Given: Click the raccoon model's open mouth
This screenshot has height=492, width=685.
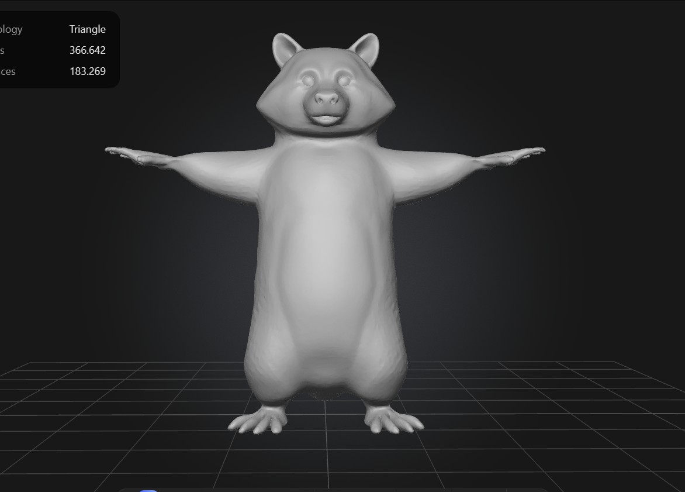Looking at the screenshot, I should click(325, 119).
